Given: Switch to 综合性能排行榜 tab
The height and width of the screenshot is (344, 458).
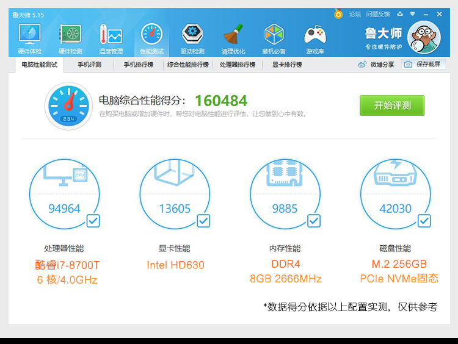Looking at the screenshot, I should click(x=188, y=65).
